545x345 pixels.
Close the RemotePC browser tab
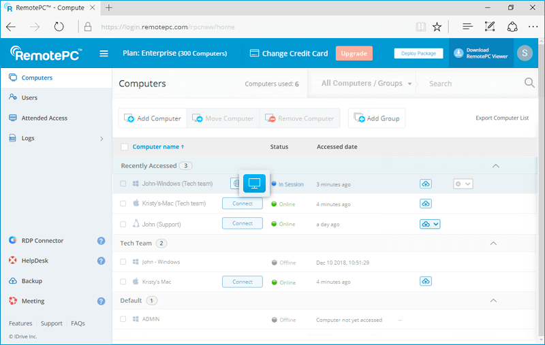pos(93,7)
